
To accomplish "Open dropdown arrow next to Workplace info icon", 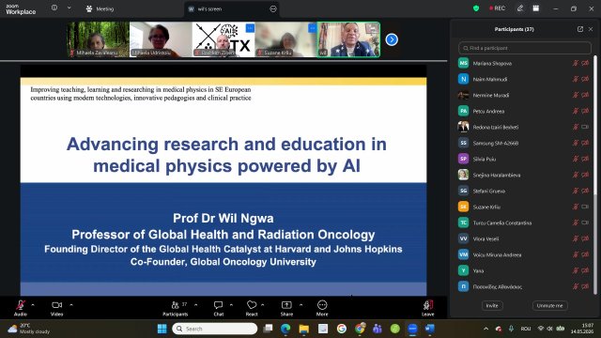I will [x=69, y=8].
